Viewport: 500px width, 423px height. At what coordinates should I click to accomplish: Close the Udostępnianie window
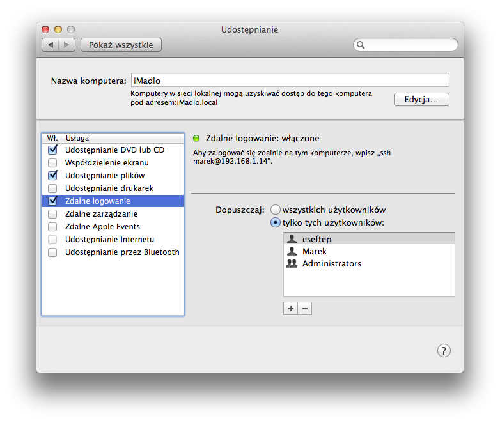click(45, 29)
